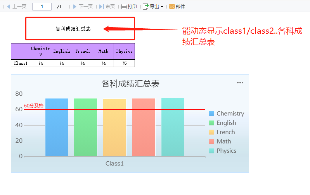Open the chart options three-dot menu

pyautogui.click(x=240, y=83)
